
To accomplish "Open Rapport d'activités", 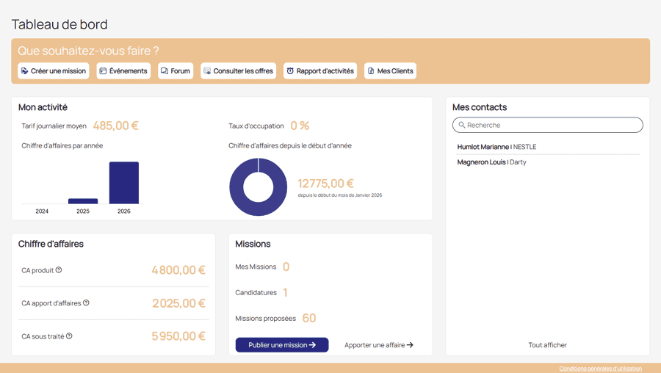I will 319,71.
